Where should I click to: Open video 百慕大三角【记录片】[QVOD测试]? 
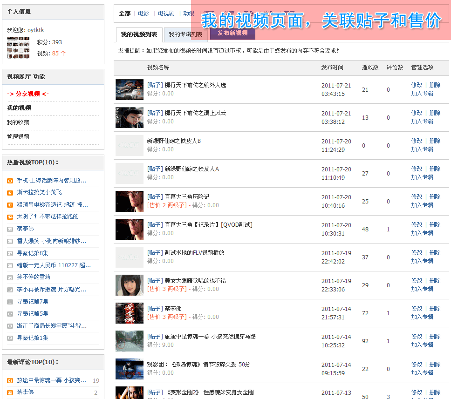click(209, 224)
